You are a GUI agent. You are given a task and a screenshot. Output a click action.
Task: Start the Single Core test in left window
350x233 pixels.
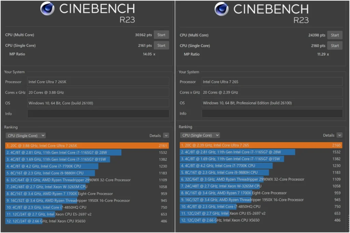161,45
